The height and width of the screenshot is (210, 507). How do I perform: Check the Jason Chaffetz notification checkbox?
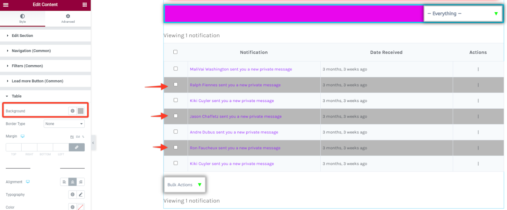click(x=176, y=116)
